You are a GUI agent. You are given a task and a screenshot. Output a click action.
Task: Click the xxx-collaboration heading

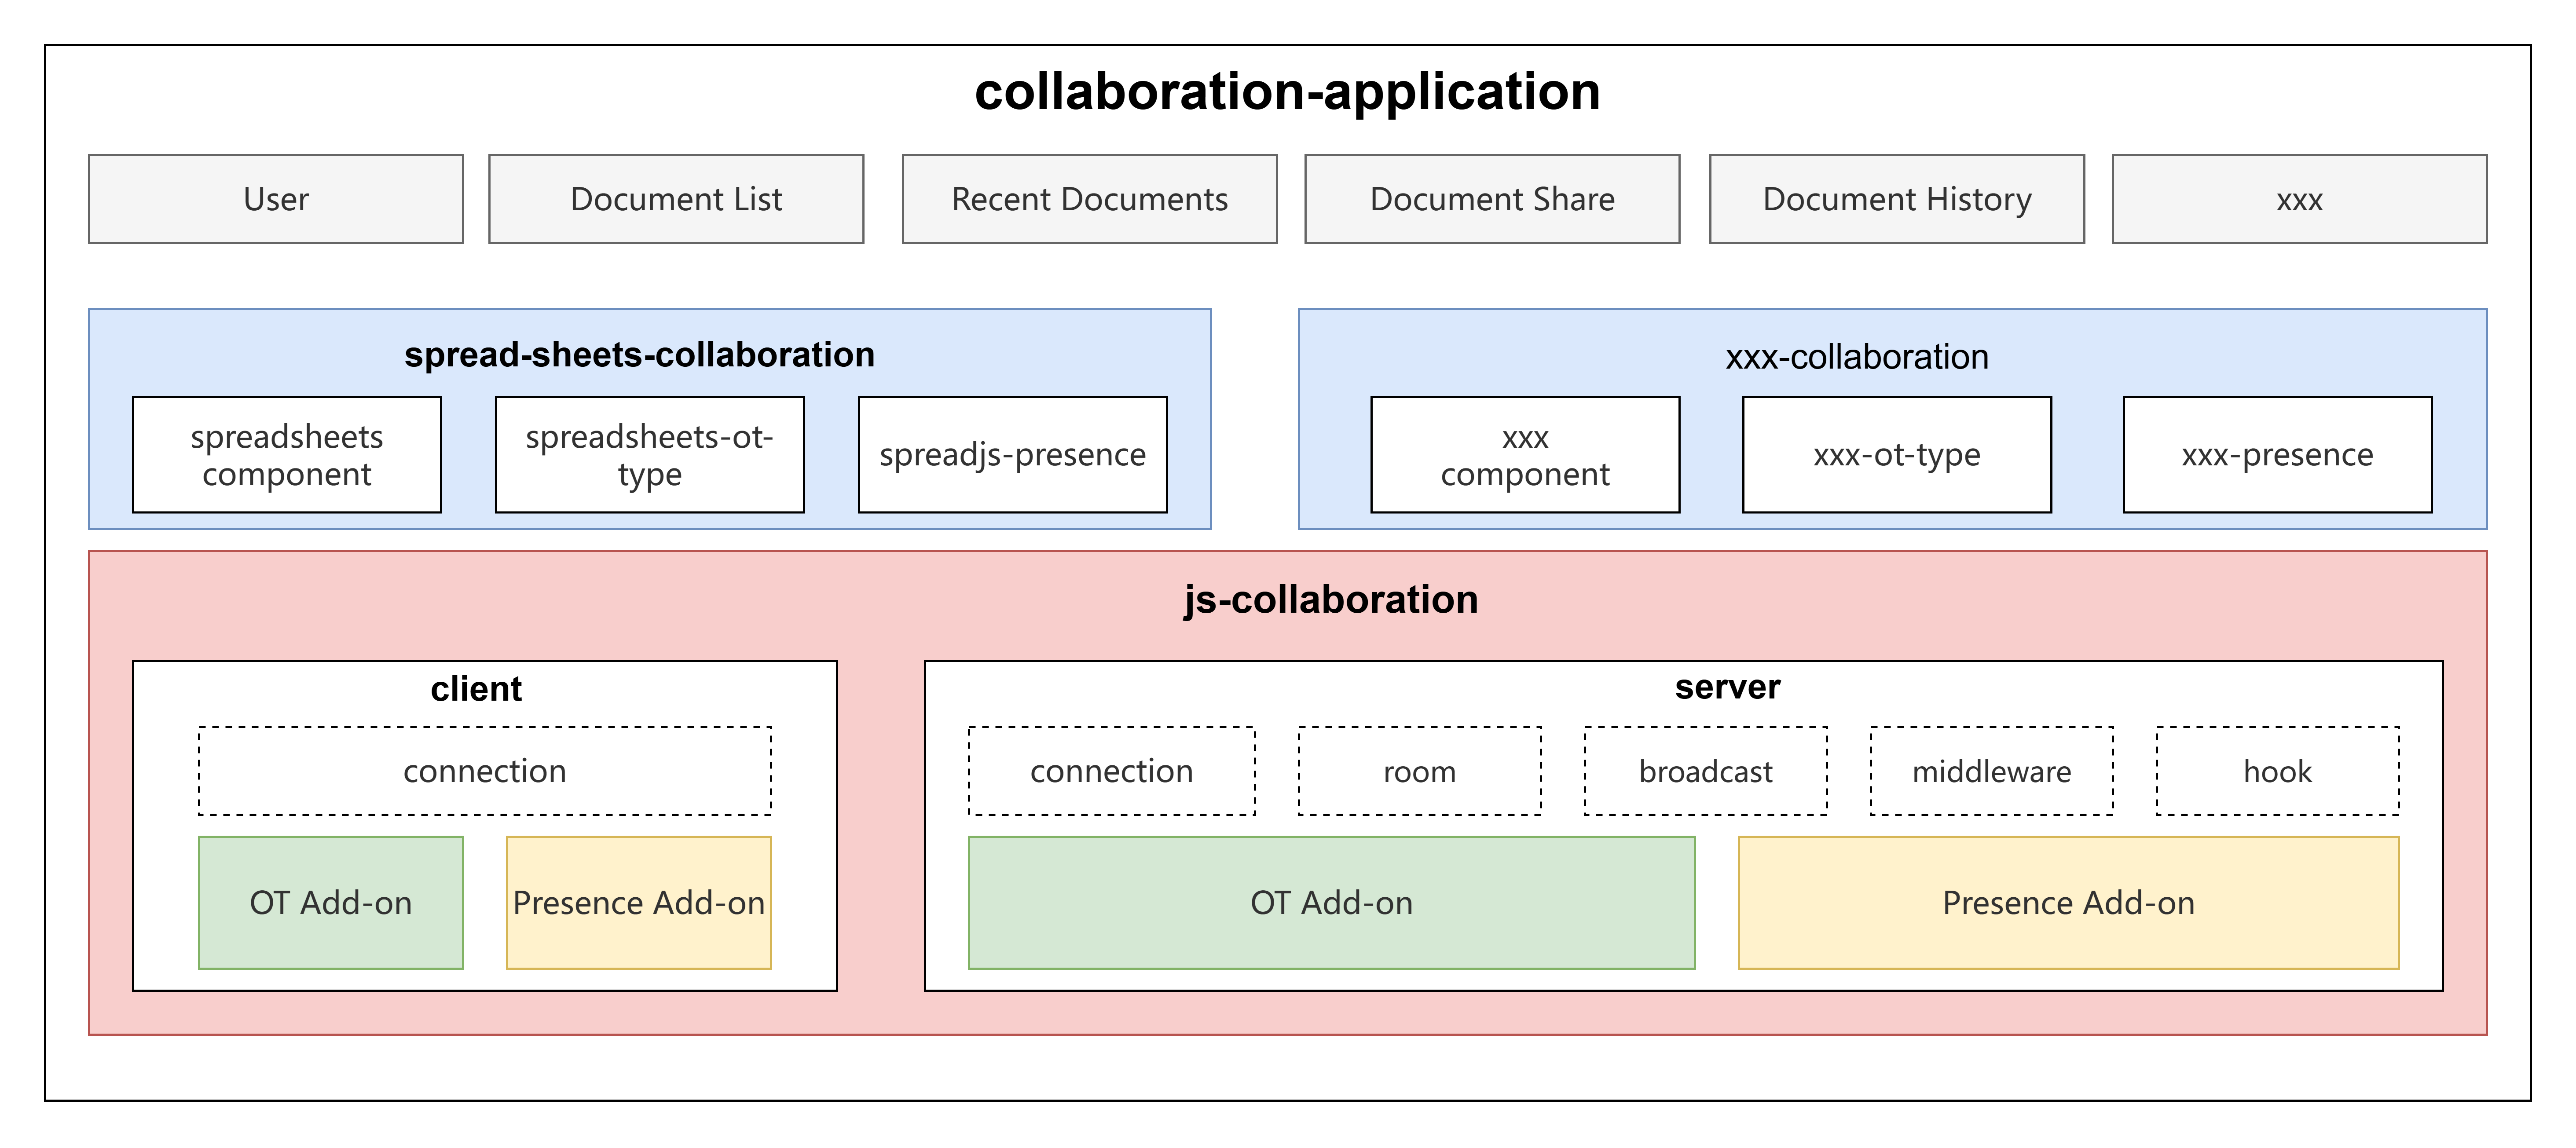click(x=1857, y=357)
